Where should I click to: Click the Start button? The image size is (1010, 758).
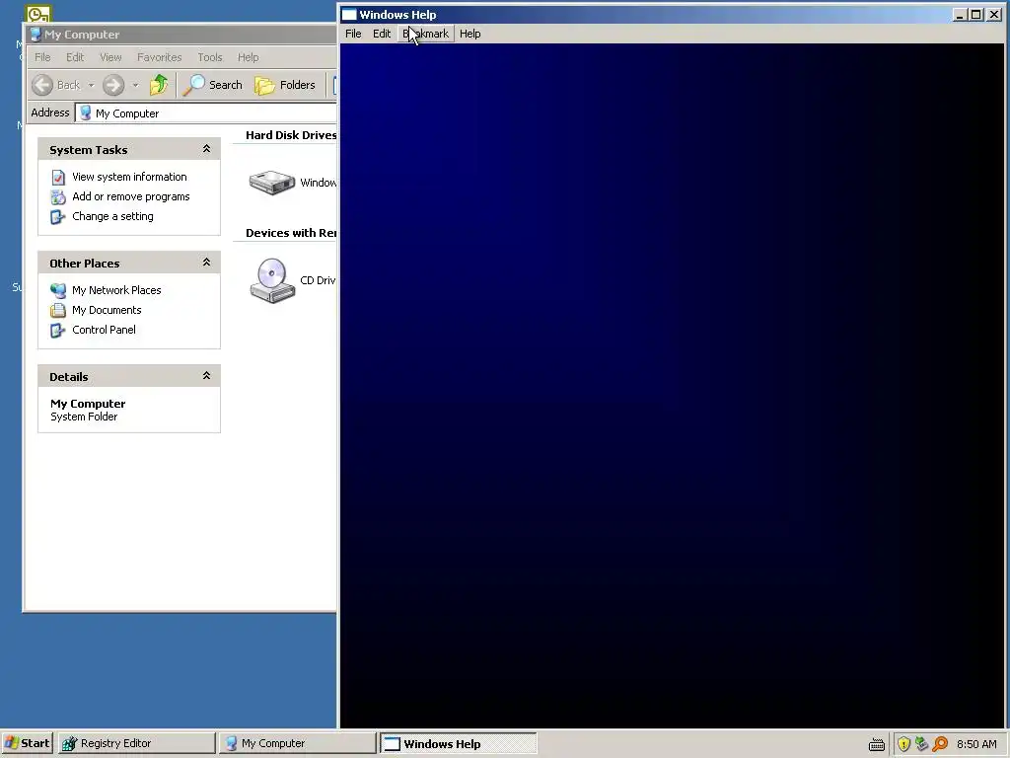coord(27,743)
